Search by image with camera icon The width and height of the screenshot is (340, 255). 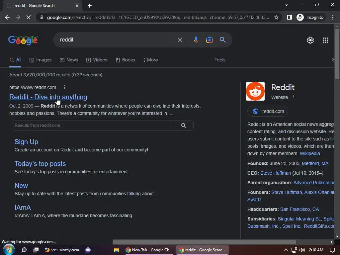[x=209, y=40]
